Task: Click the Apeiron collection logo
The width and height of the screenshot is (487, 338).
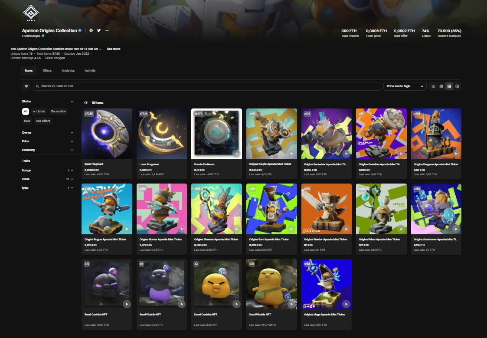Action: point(31,14)
